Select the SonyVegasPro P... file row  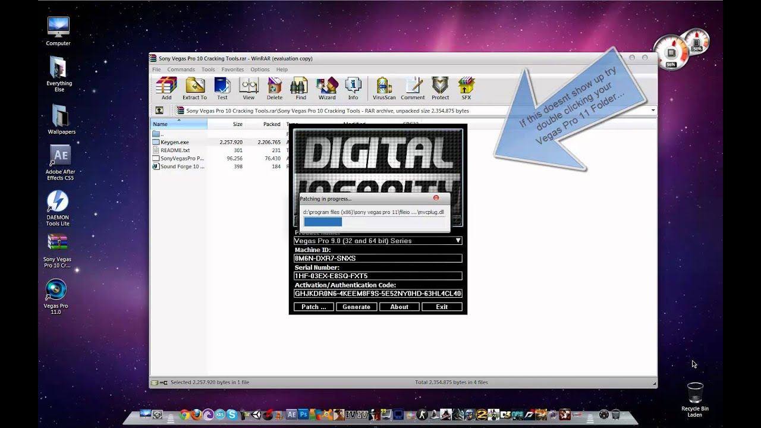[178, 159]
